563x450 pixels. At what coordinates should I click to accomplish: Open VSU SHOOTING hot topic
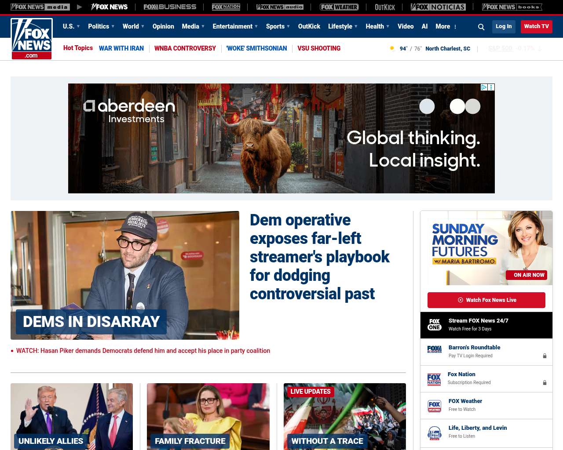coord(319,48)
